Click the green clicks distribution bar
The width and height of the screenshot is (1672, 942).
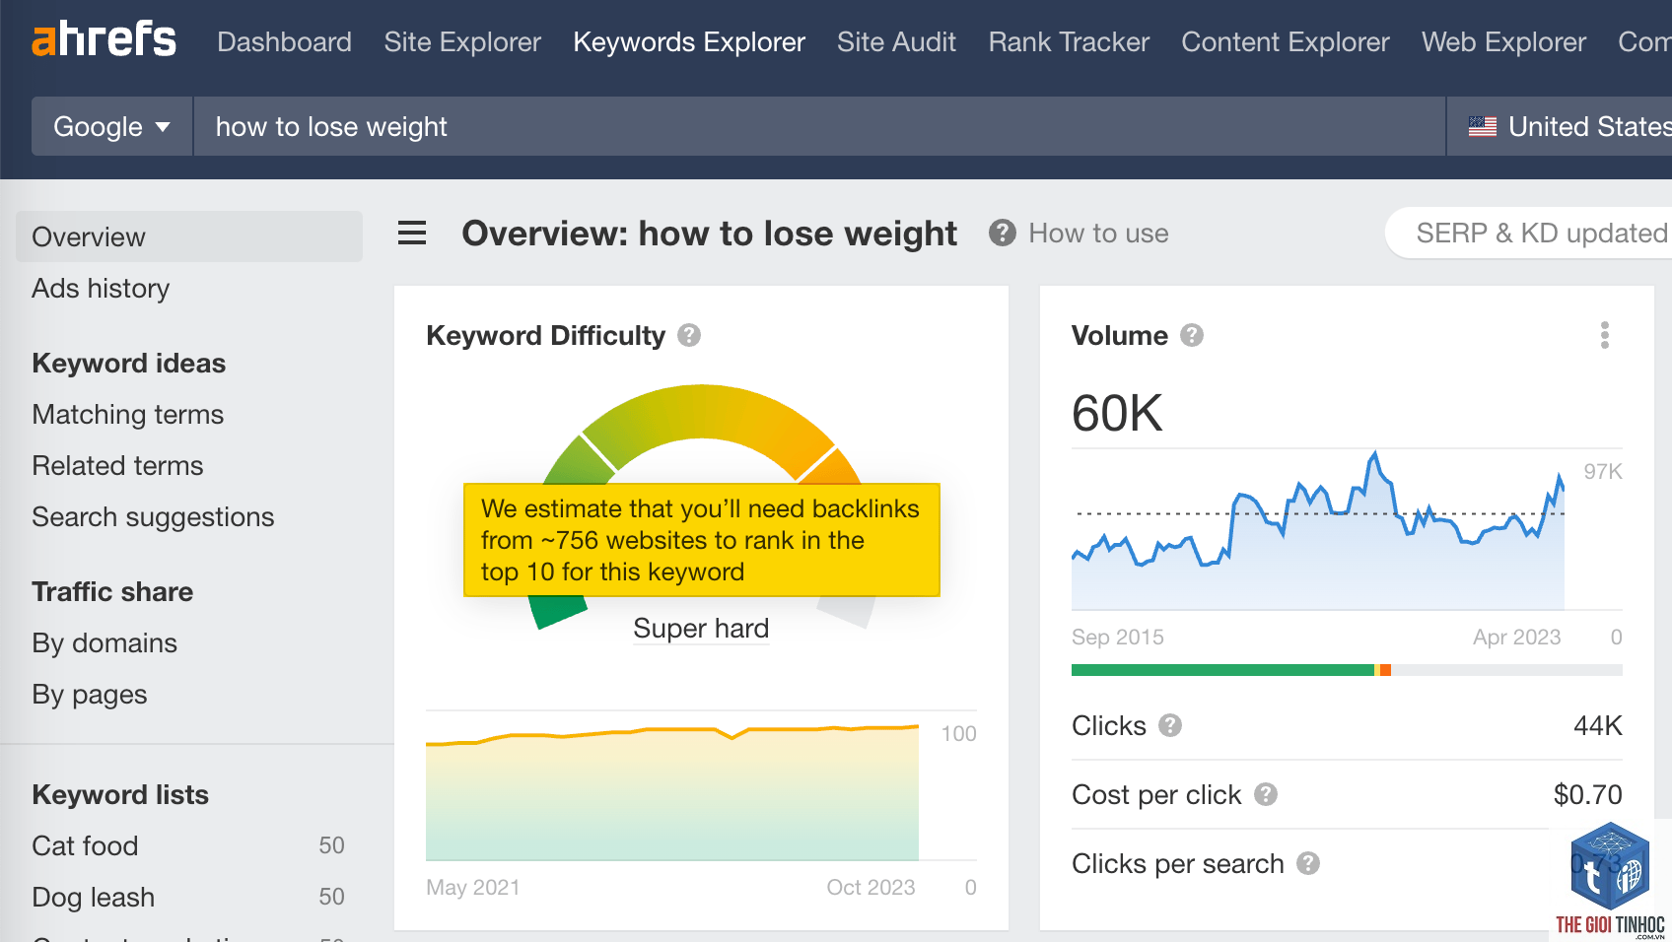1222,670
